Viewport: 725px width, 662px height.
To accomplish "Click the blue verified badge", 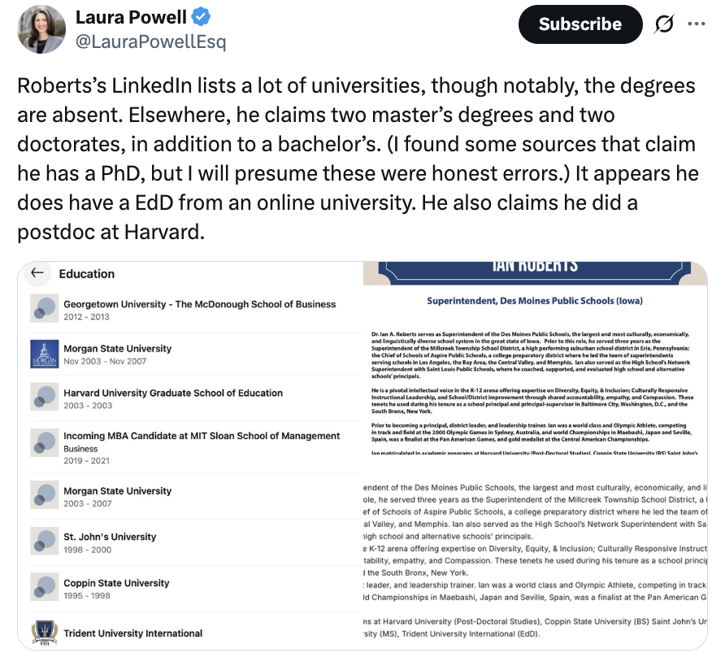I will (202, 17).
